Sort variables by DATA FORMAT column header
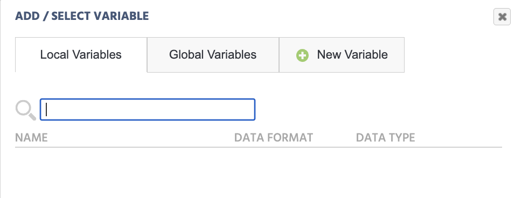515x198 pixels. tap(274, 138)
